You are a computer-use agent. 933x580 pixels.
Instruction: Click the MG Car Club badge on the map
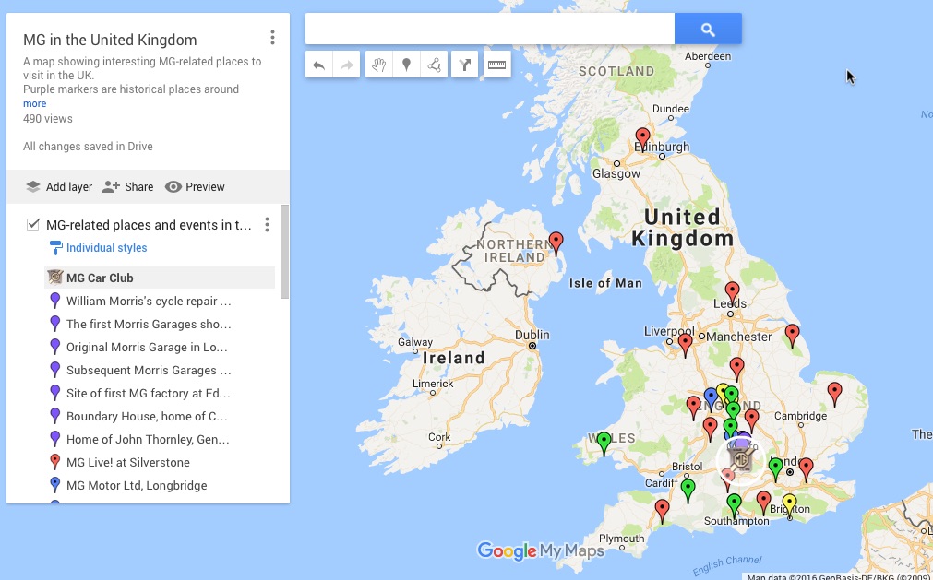click(741, 460)
